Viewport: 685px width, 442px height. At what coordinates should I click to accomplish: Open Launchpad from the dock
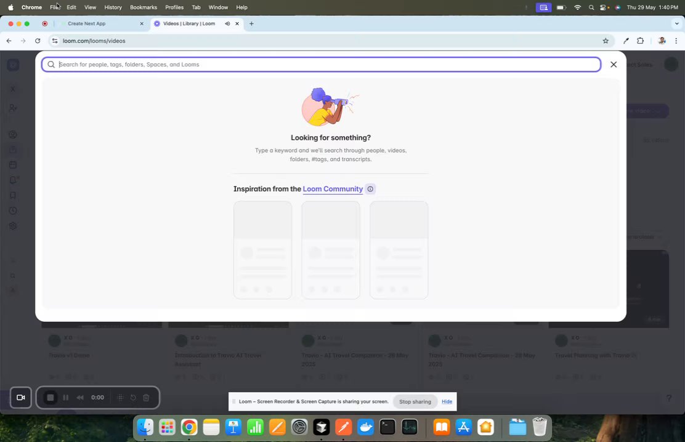(167, 427)
